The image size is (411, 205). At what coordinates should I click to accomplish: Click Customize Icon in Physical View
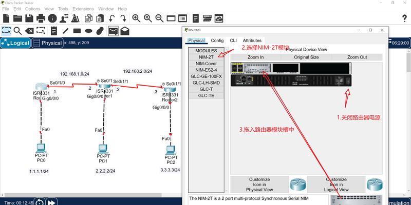pos(259,184)
